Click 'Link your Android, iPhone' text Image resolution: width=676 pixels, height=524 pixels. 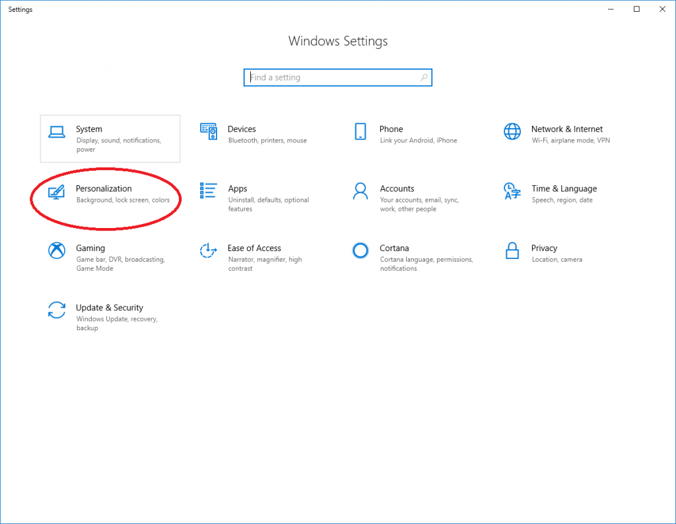pos(419,140)
